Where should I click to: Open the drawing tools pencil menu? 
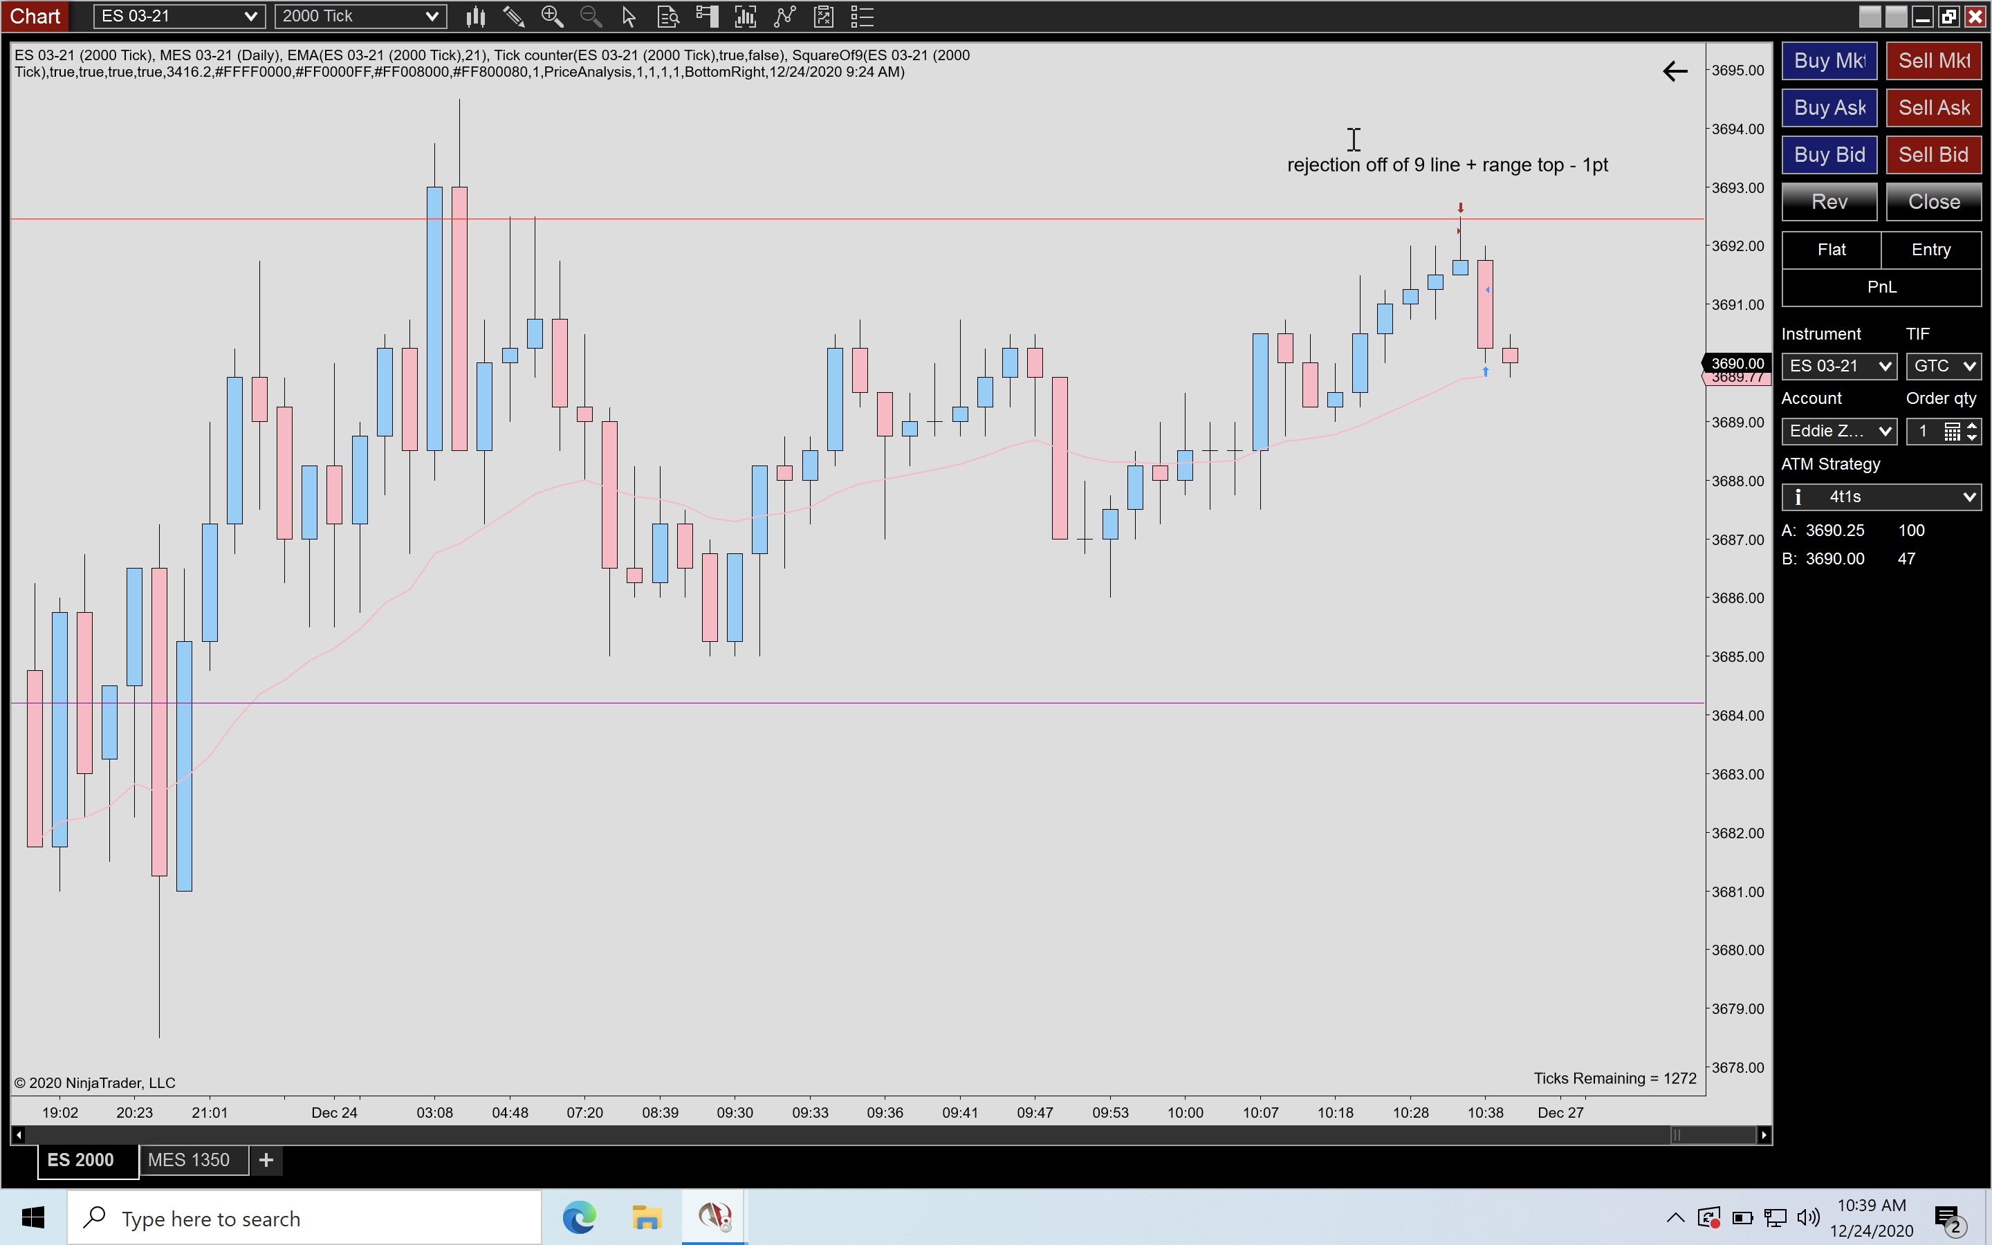point(514,17)
